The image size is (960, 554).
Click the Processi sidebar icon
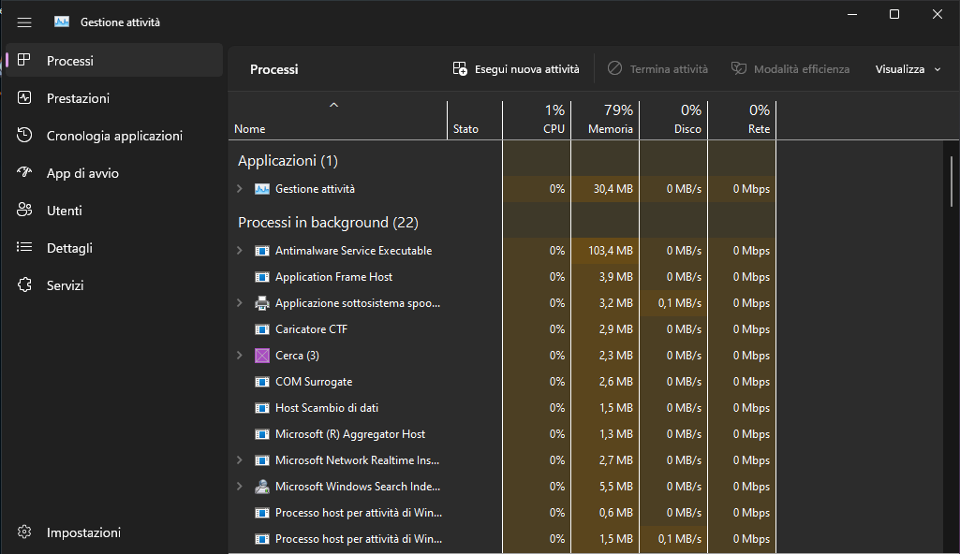click(23, 60)
